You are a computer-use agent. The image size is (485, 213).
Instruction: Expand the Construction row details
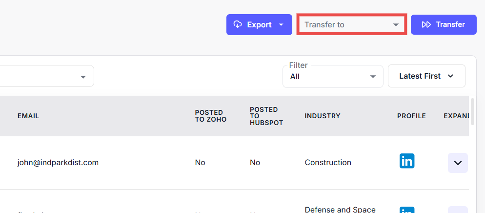pos(458,163)
